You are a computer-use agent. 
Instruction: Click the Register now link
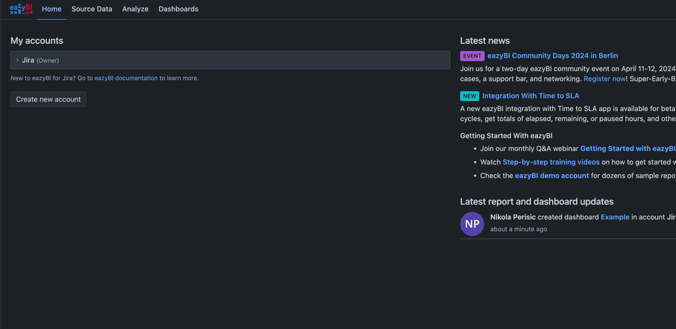[x=604, y=79]
